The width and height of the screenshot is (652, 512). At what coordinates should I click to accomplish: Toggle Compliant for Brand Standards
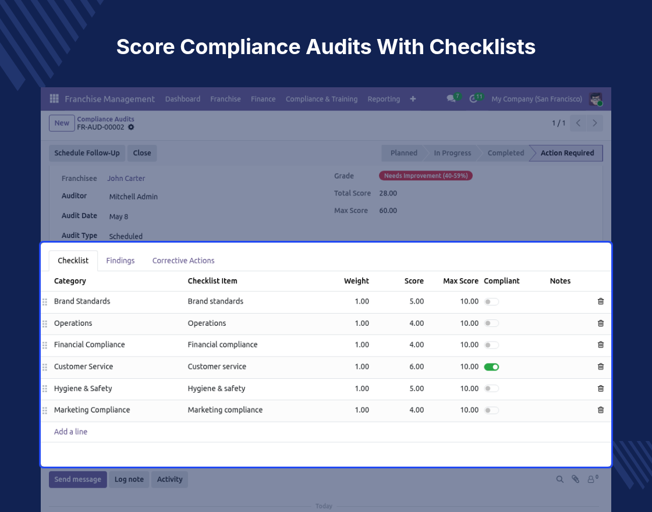pyautogui.click(x=491, y=302)
